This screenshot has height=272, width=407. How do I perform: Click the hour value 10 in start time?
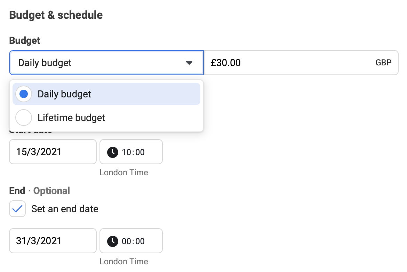click(126, 152)
